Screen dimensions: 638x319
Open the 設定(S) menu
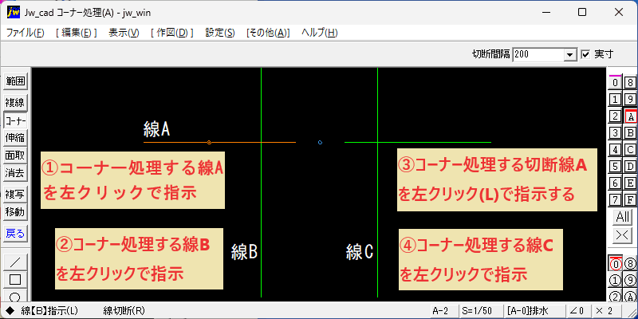[x=220, y=33]
